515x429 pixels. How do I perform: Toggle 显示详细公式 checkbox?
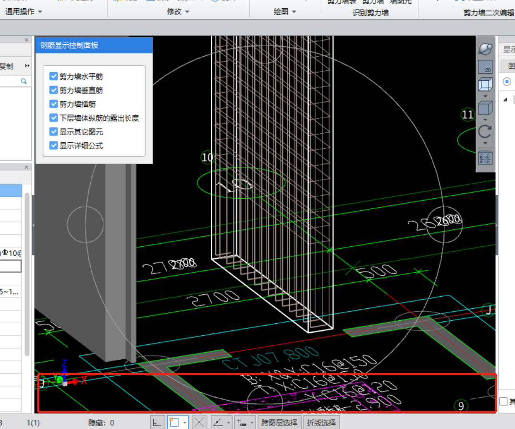[x=53, y=145]
